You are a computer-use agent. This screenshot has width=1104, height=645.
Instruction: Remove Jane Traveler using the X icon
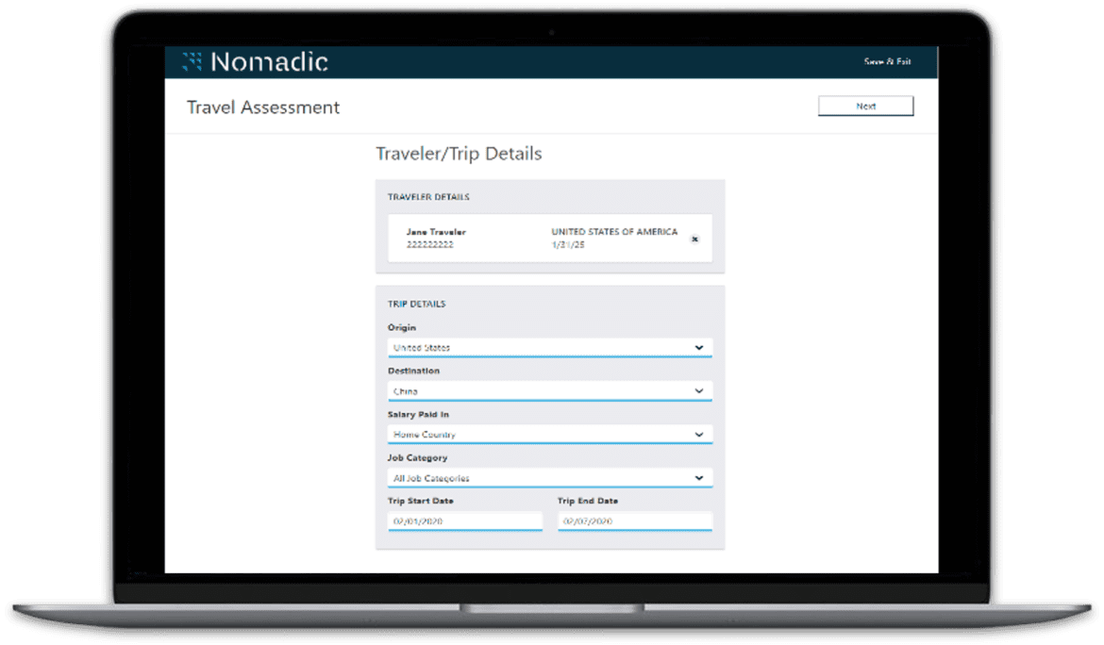tap(694, 240)
